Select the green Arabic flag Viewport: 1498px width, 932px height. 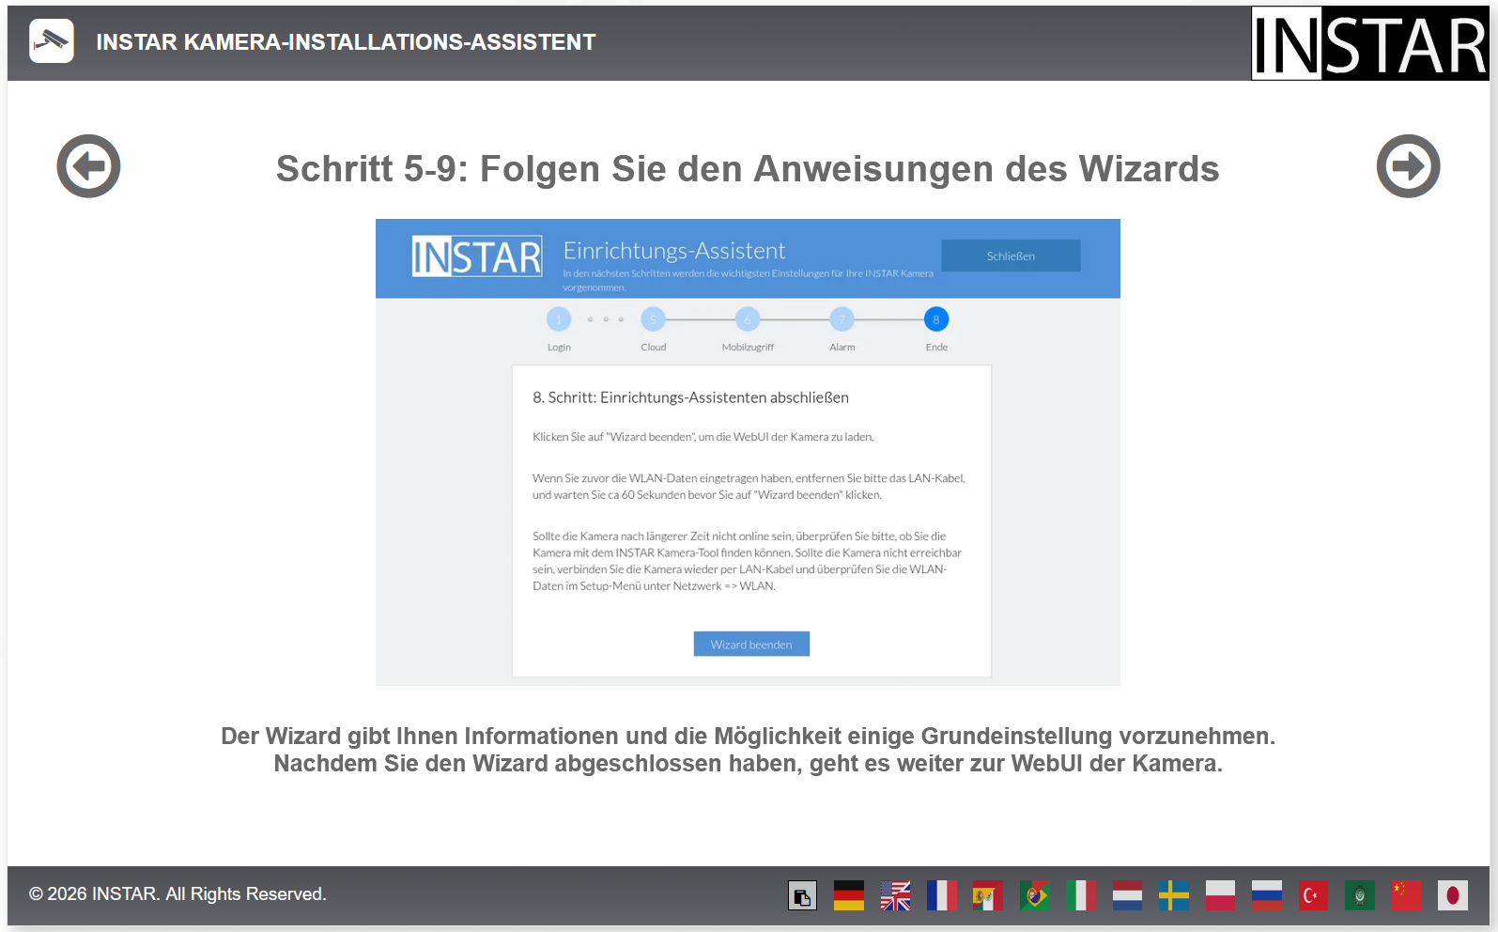(x=1360, y=895)
